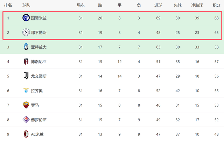The width and height of the screenshot is (224, 141).
Task: Click Napoli's 65 points value
Action: coord(216,33)
